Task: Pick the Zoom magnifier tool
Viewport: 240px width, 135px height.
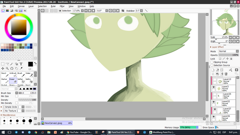Action: click(7, 68)
